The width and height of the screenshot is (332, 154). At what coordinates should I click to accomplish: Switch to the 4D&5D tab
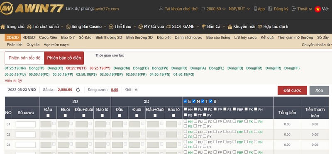click(29, 38)
